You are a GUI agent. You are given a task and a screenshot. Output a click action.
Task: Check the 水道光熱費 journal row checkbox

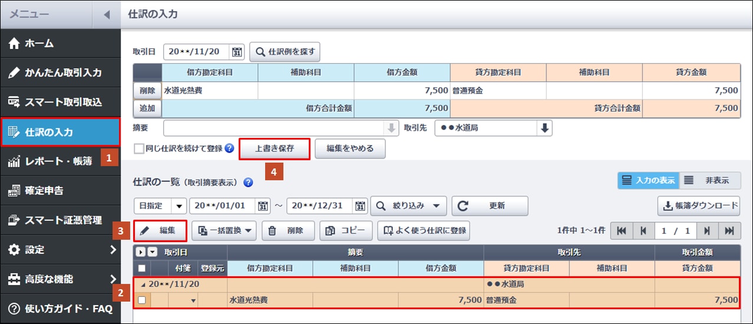click(x=141, y=300)
